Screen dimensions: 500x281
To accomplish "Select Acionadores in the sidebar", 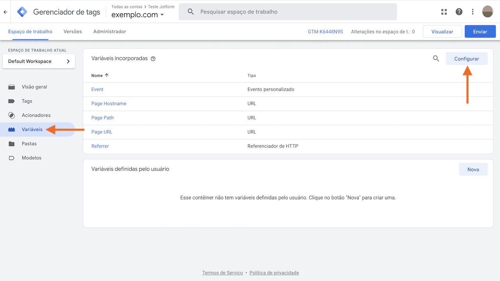I will pos(36,115).
